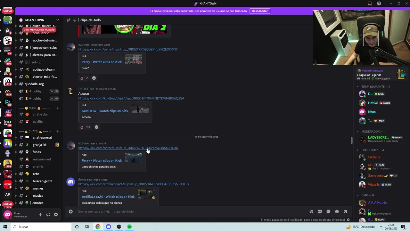Open the codigos-steam channel
The width and height of the screenshot is (410, 231).
[39, 69]
